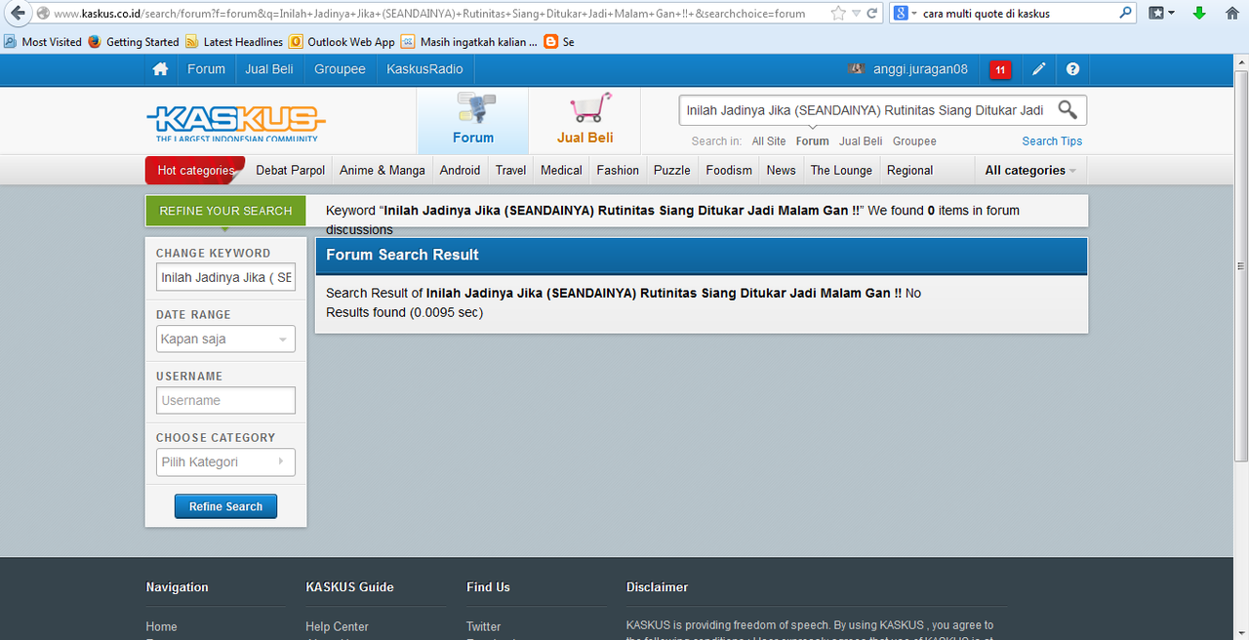Open Forum in the top navigation bar
The image size is (1249, 640).
[x=206, y=69]
